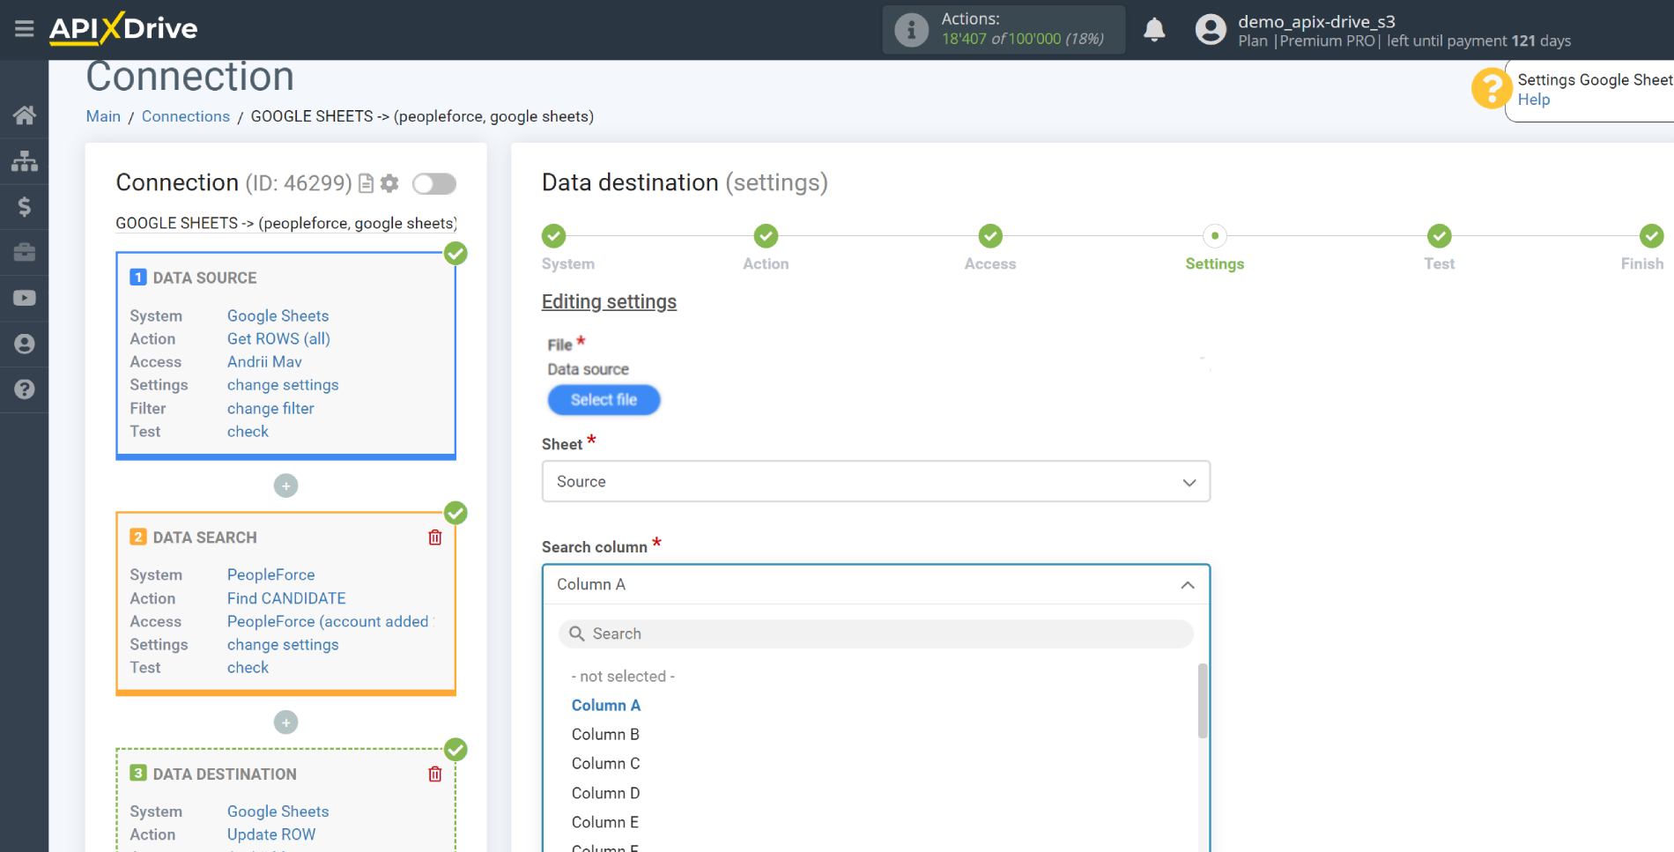This screenshot has height=852, width=1674.
Task: Click Data Source 'change filter' link
Action: (270, 408)
